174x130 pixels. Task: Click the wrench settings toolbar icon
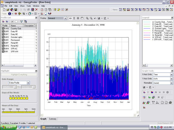(67, 10)
